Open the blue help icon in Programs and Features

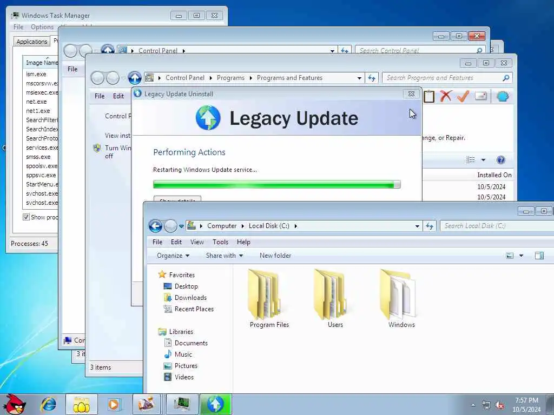click(500, 160)
